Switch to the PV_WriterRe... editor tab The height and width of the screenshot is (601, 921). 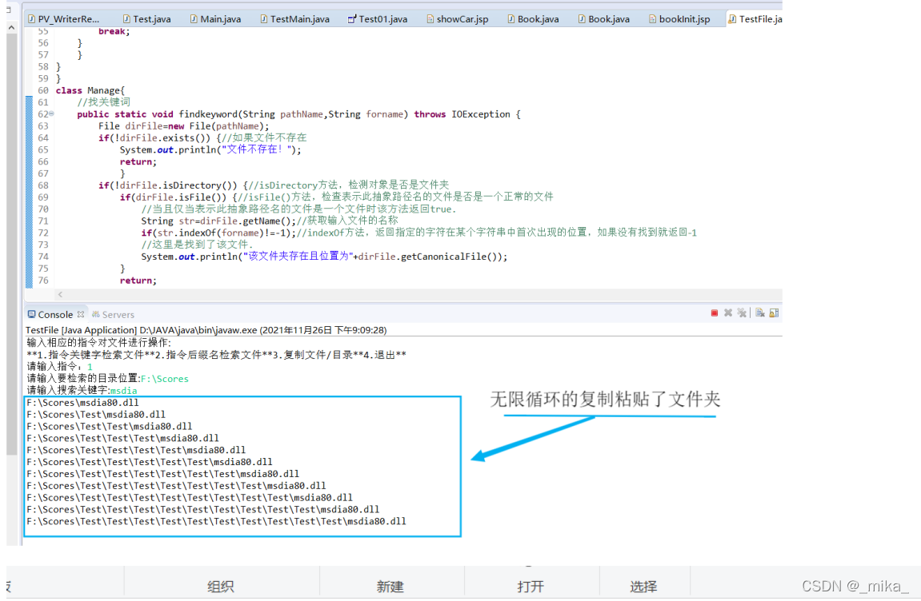[63, 19]
